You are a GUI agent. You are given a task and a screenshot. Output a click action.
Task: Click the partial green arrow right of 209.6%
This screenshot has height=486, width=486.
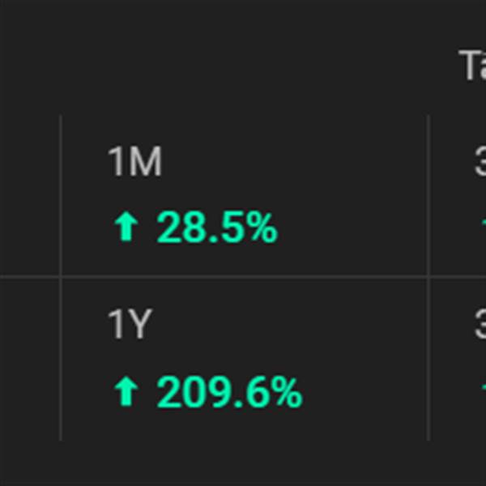coord(483,391)
